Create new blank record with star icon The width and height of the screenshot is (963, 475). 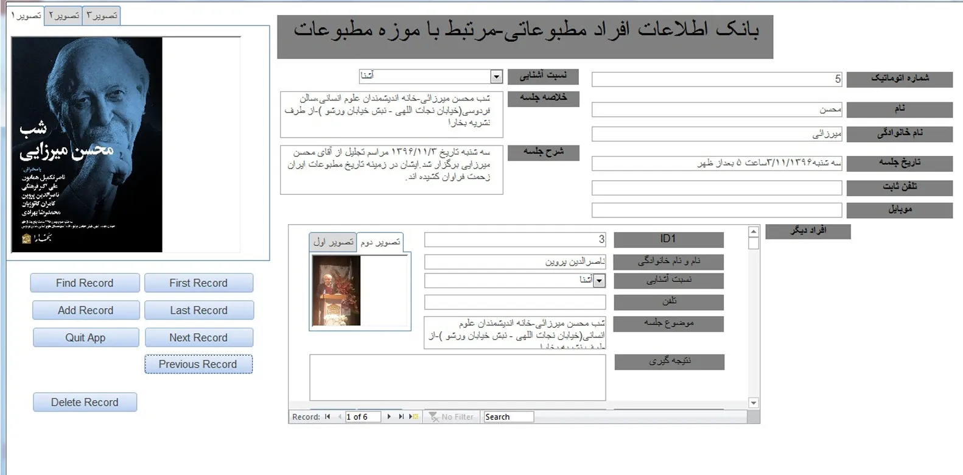(x=414, y=417)
